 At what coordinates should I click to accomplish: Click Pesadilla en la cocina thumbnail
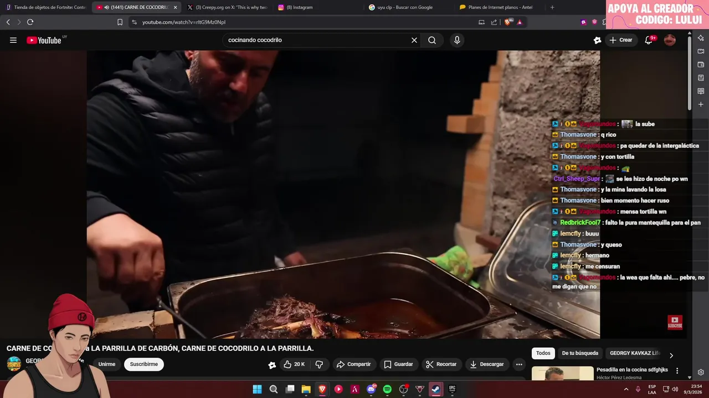[562, 374]
